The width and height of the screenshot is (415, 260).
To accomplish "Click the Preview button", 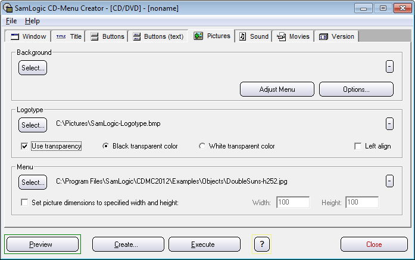I will pyautogui.click(x=43, y=244).
